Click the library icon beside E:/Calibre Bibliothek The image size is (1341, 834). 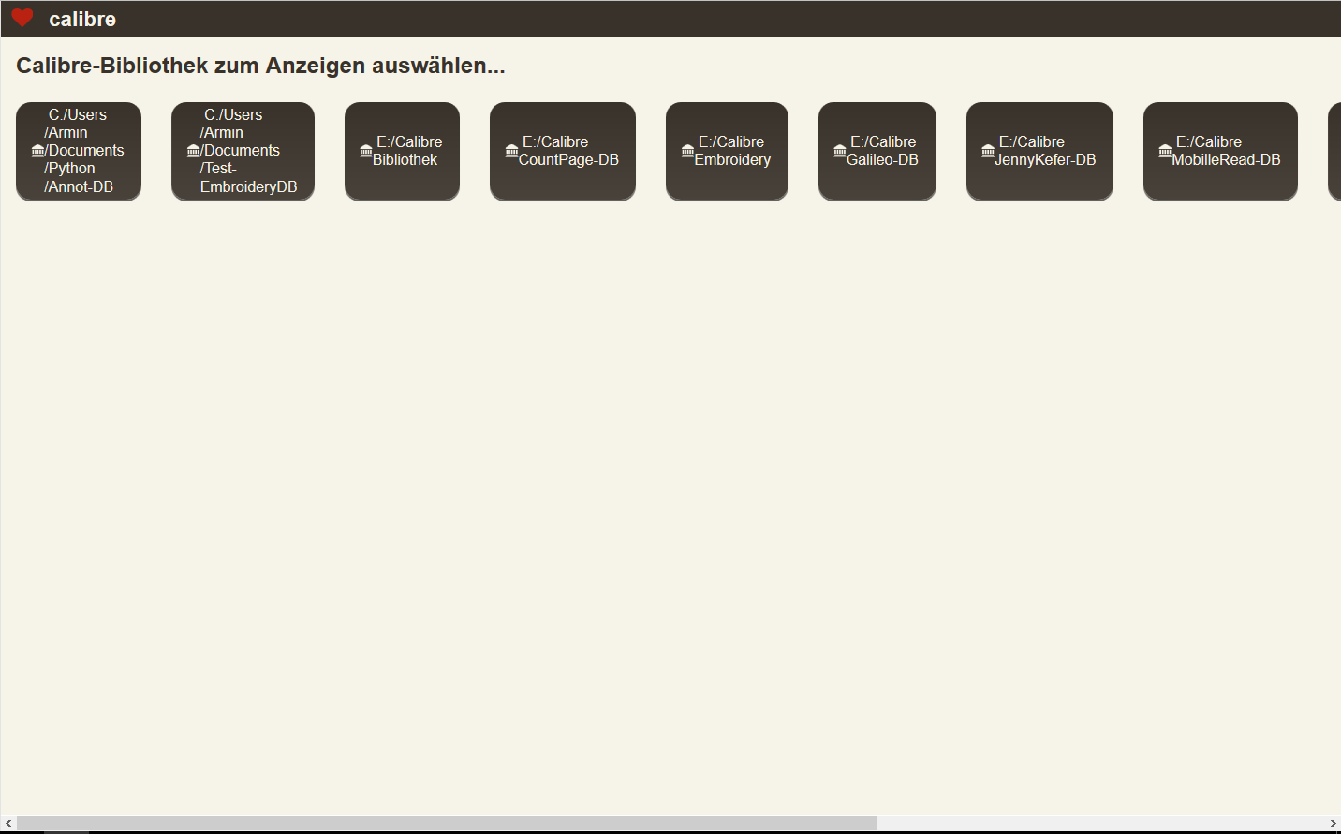366,150
